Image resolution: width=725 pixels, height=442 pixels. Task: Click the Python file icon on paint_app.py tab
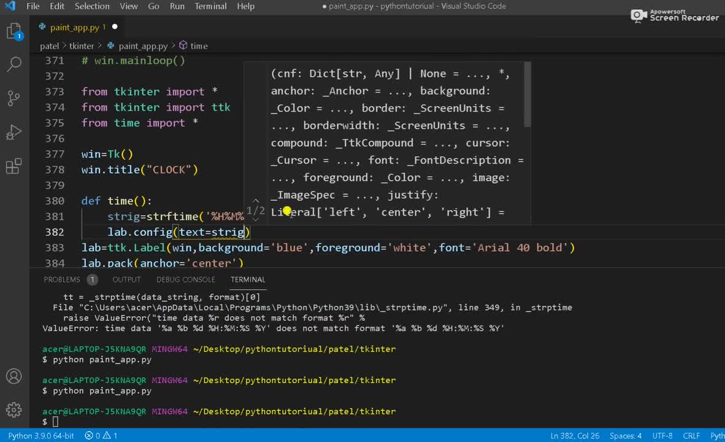[42, 27]
